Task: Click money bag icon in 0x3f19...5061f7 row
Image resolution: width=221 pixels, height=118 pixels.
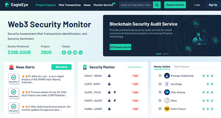Action: [109, 84]
